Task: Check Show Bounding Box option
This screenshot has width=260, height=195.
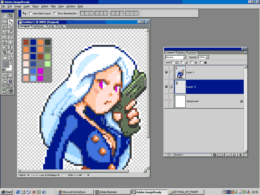Action: [55, 13]
